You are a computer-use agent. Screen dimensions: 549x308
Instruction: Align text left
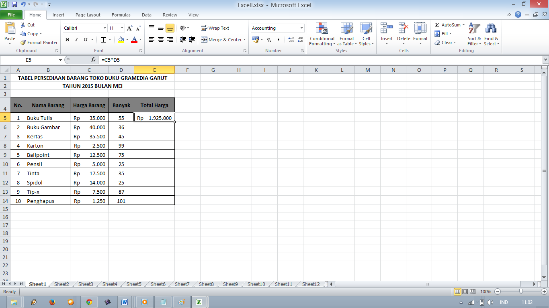pyautogui.click(x=152, y=40)
